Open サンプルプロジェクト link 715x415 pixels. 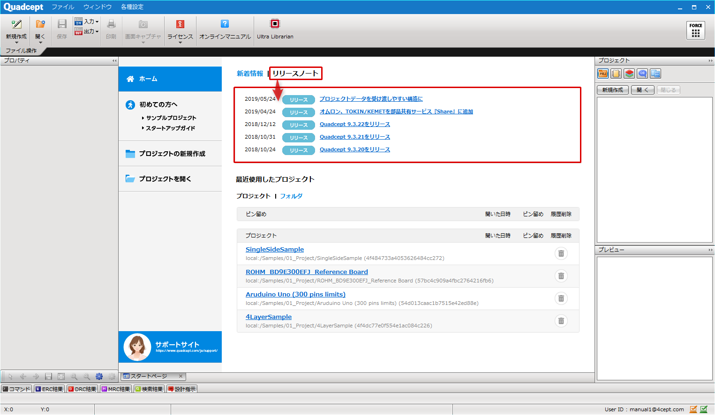coord(171,118)
